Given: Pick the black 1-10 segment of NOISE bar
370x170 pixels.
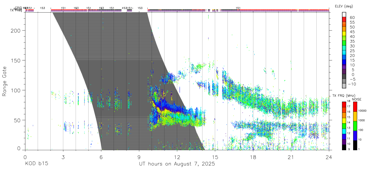Looking at the screenshot, I should 355,145.
